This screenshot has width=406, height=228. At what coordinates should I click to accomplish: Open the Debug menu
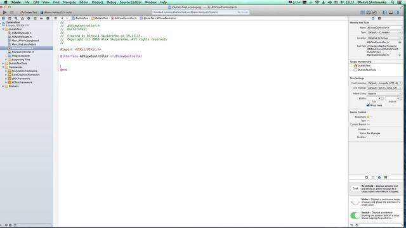point(112,2)
